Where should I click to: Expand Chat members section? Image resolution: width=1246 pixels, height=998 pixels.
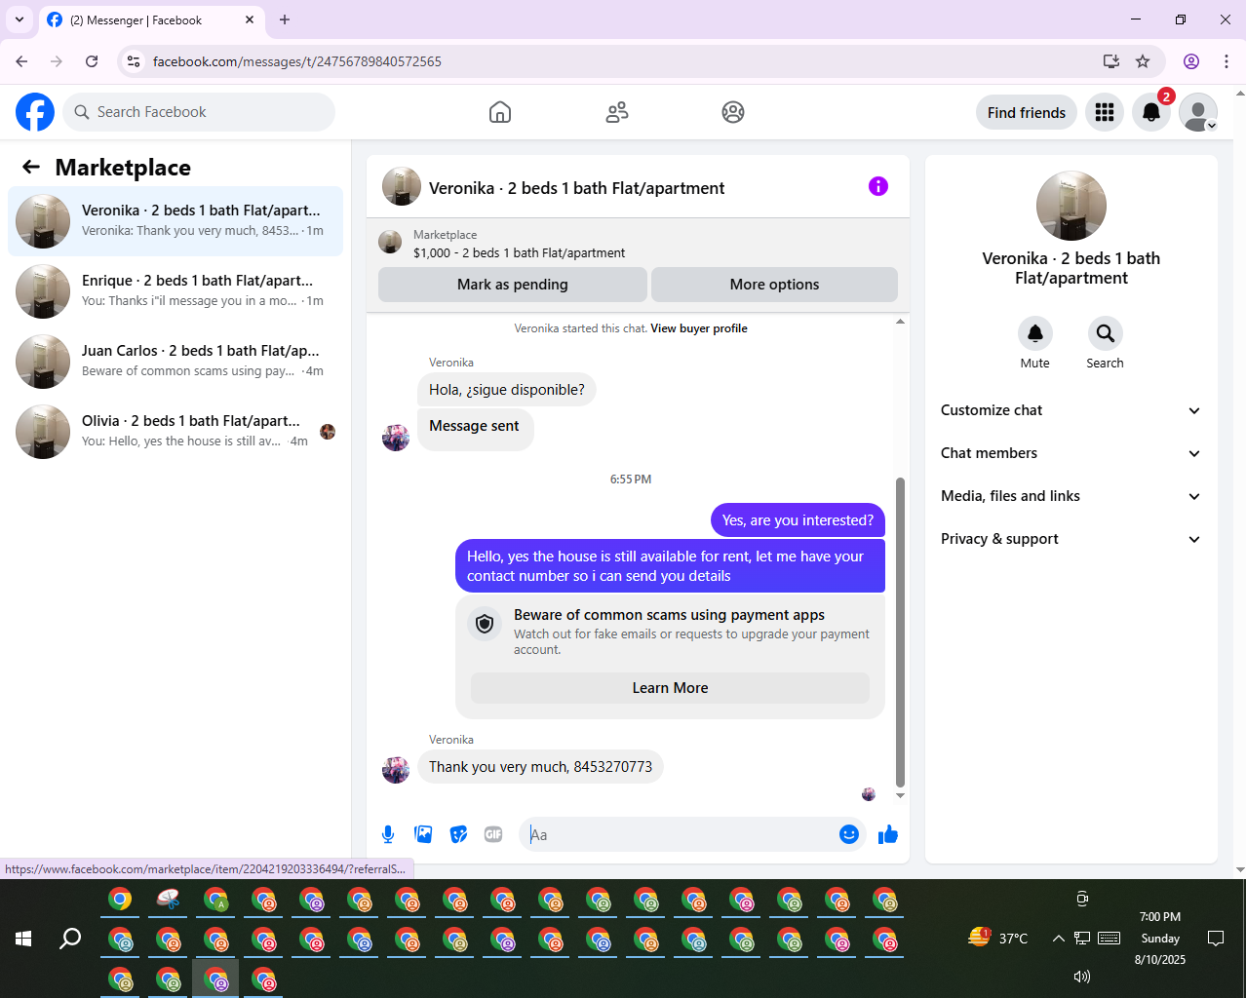1071,453
